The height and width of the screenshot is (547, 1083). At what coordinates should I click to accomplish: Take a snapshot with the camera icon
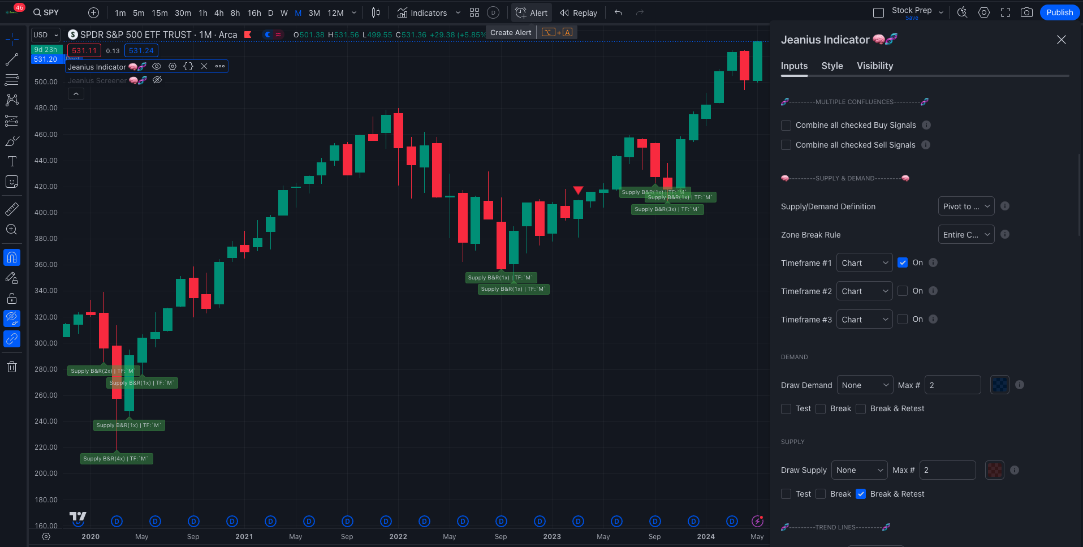[x=1027, y=12]
